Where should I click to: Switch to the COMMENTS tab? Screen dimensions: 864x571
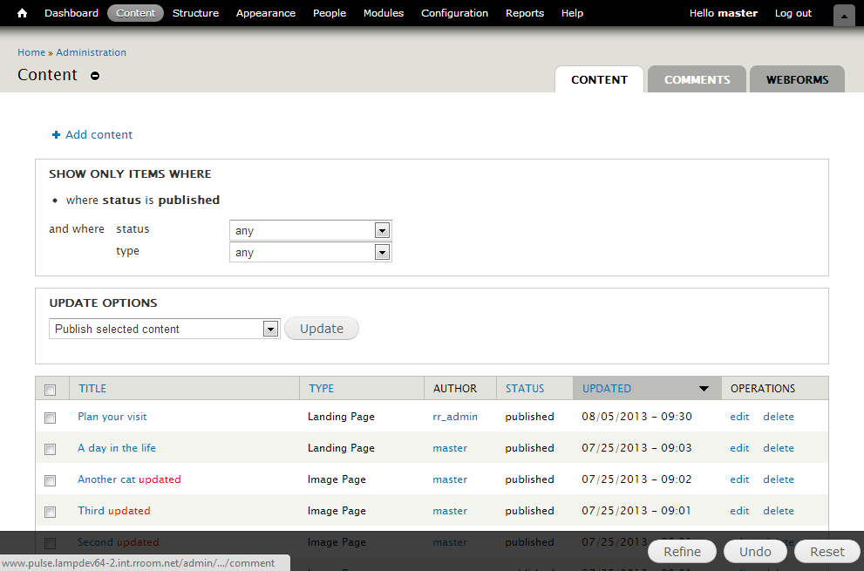[x=697, y=79]
